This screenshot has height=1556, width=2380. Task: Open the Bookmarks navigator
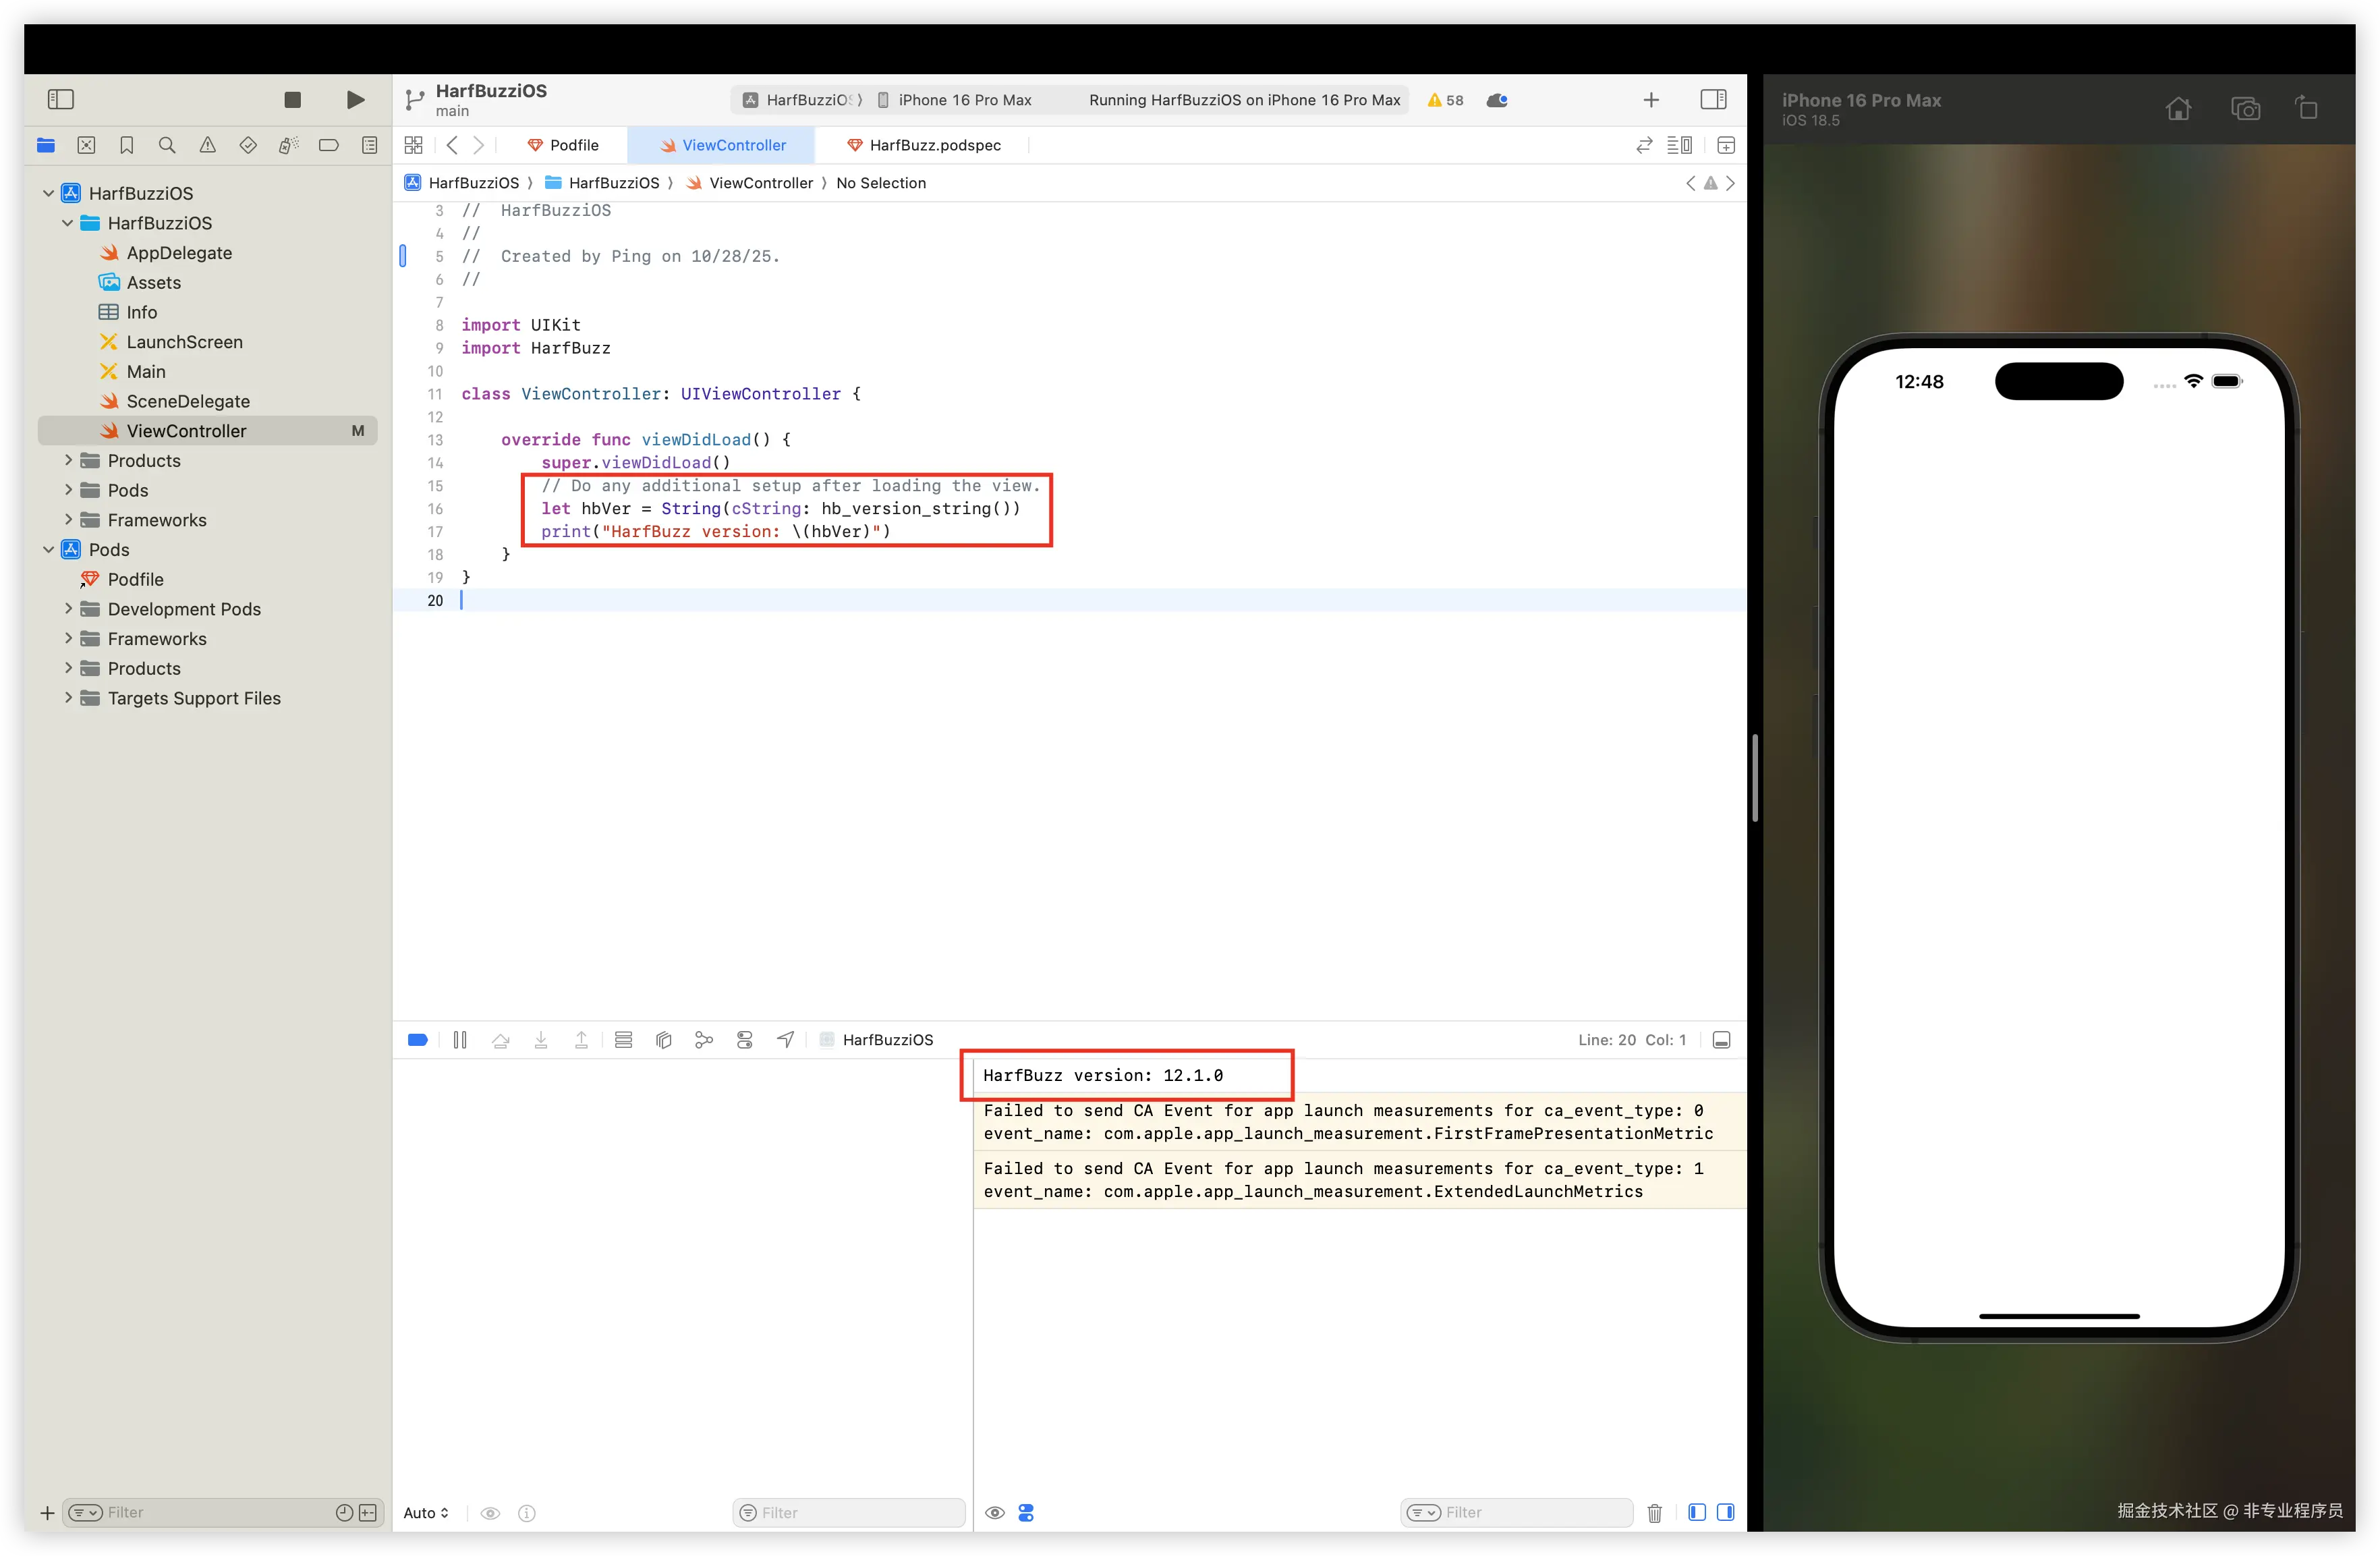[127, 145]
